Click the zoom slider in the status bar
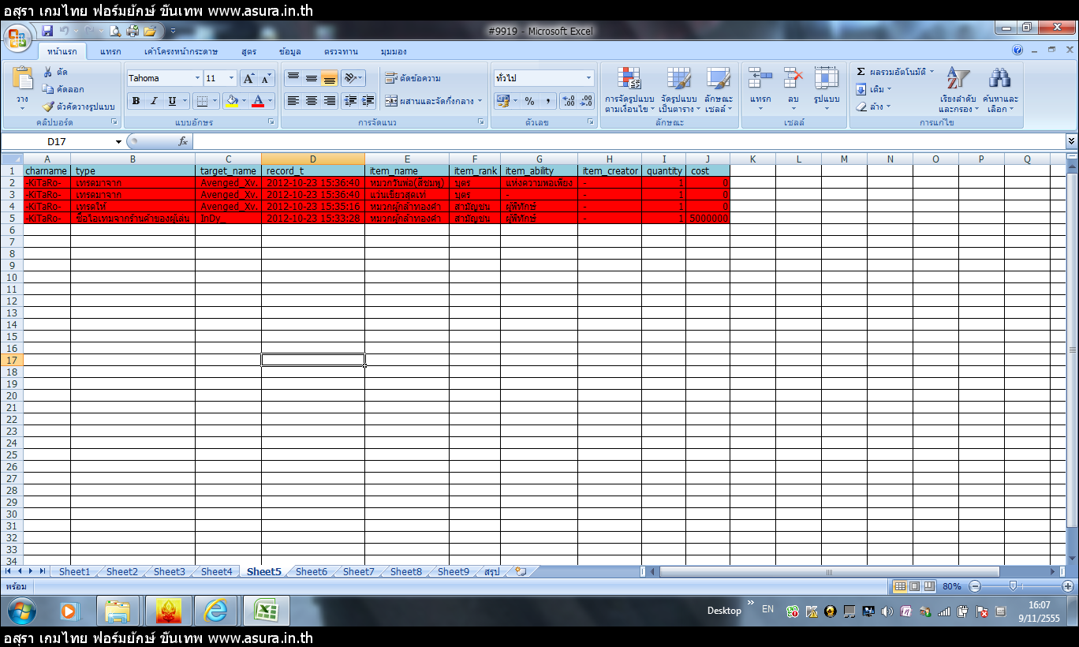 [x=1013, y=586]
